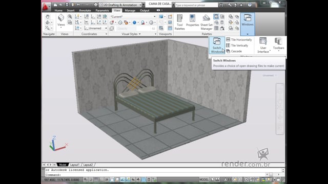The height and width of the screenshot is (184, 328).
Task: Switch to the Output ribbon tab
Action: 145,10
